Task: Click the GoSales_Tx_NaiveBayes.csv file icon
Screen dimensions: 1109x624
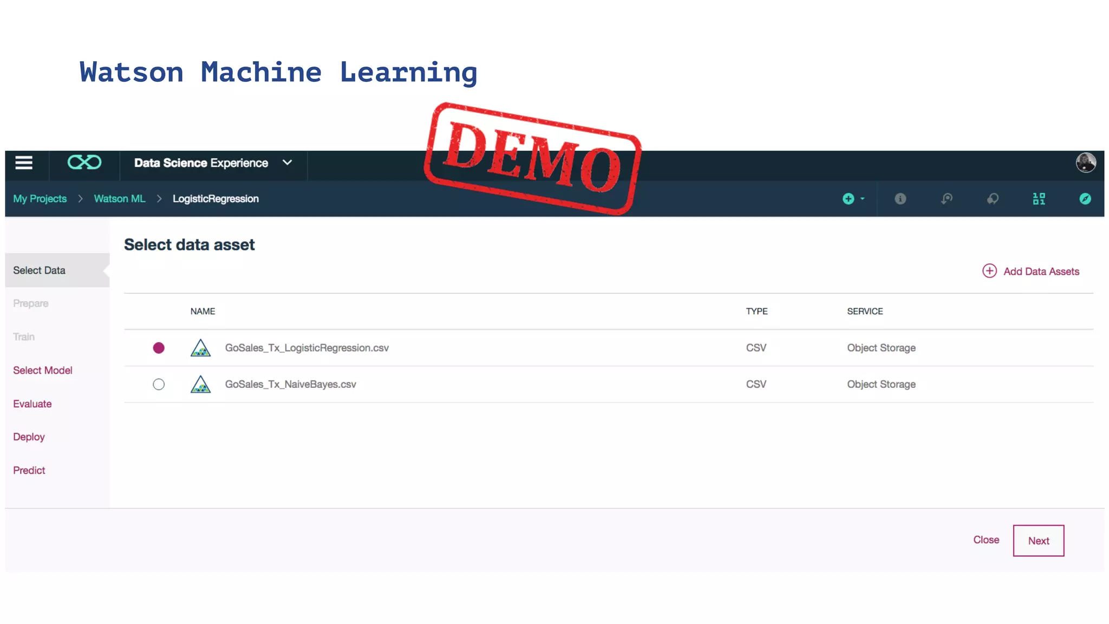Action: tap(200, 384)
